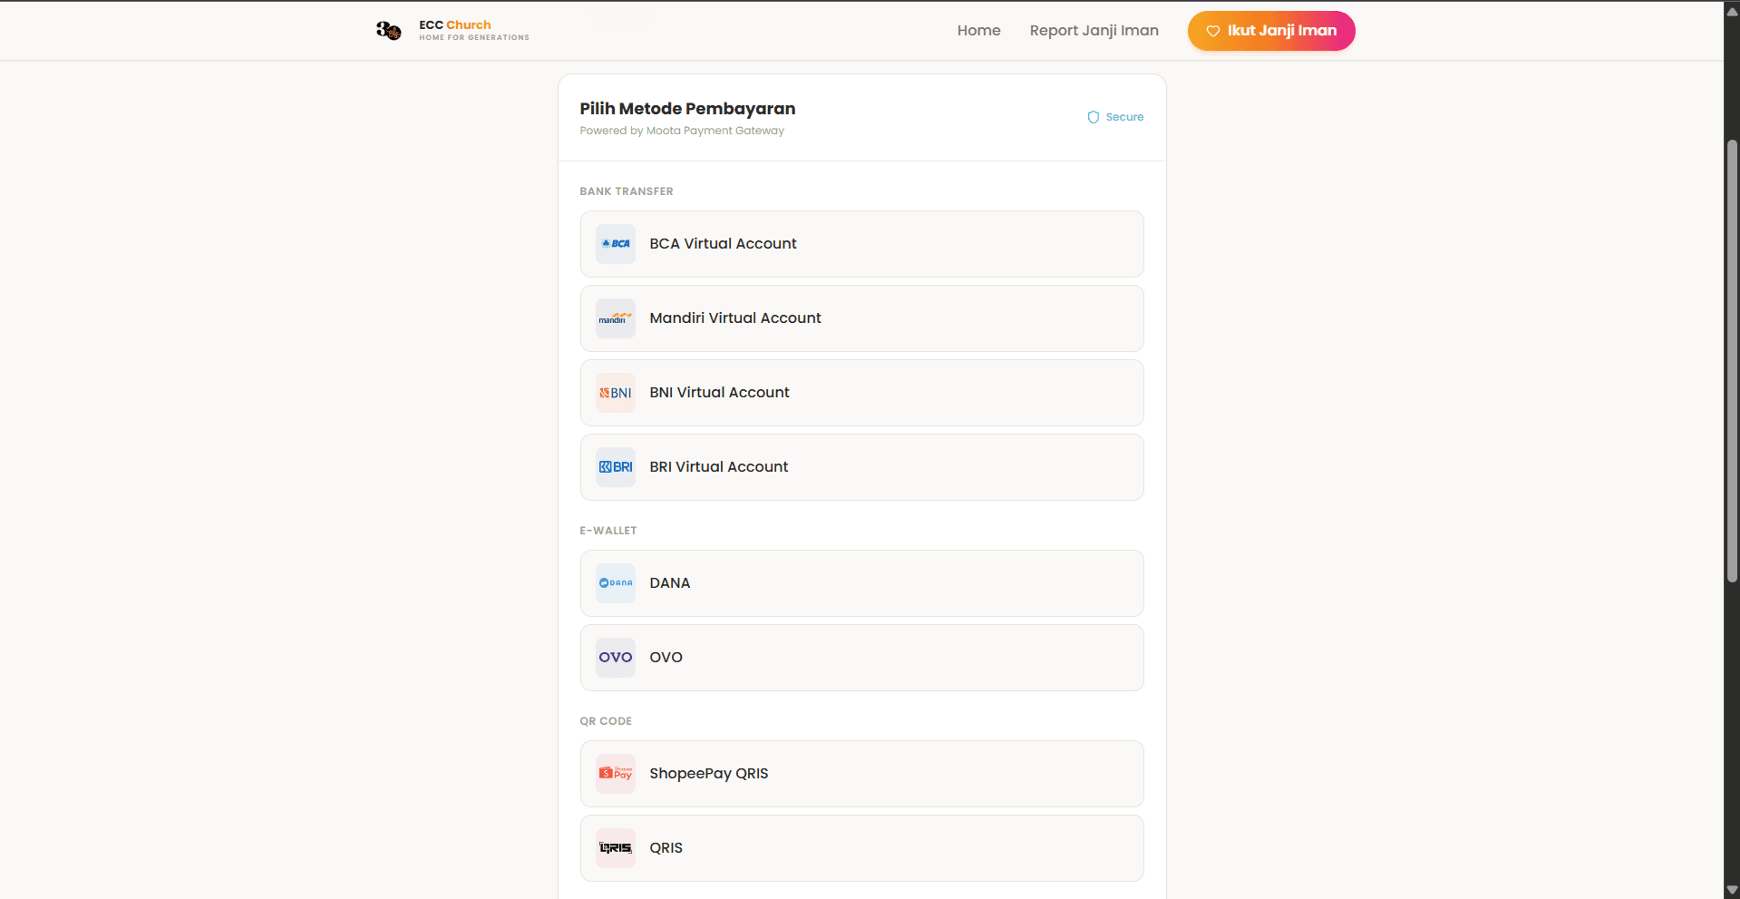Click the ShopeePay logo icon
1740x899 pixels.
click(x=616, y=774)
